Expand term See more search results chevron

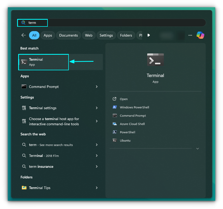coord(97,145)
